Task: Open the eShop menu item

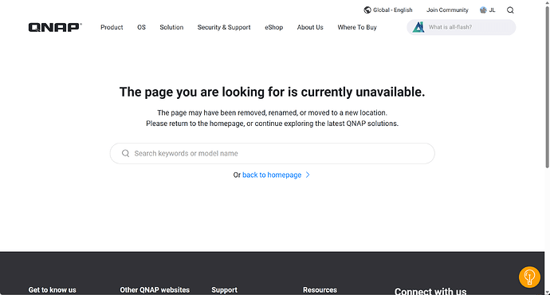Action: [273, 27]
